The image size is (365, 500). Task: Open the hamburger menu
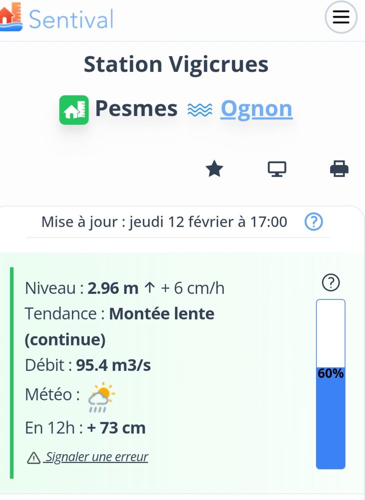pyautogui.click(x=341, y=17)
